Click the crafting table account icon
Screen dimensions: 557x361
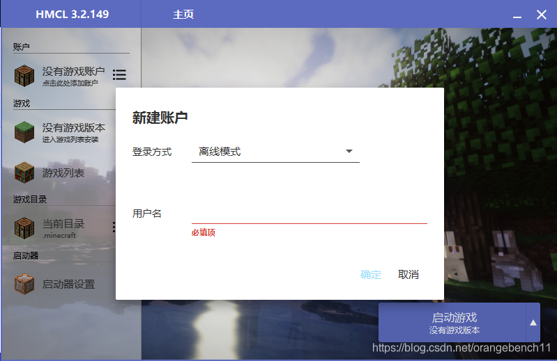pyautogui.click(x=24, y=76)
